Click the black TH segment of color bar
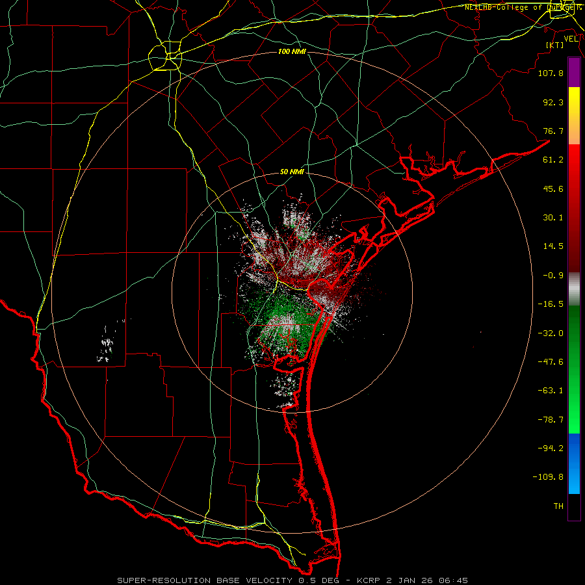Image resolution: width=585 pixels, height=585 pixels. pyautogui.click(x=574, y=506)
